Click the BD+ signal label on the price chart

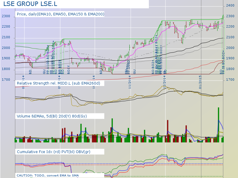tap(101, 70)
